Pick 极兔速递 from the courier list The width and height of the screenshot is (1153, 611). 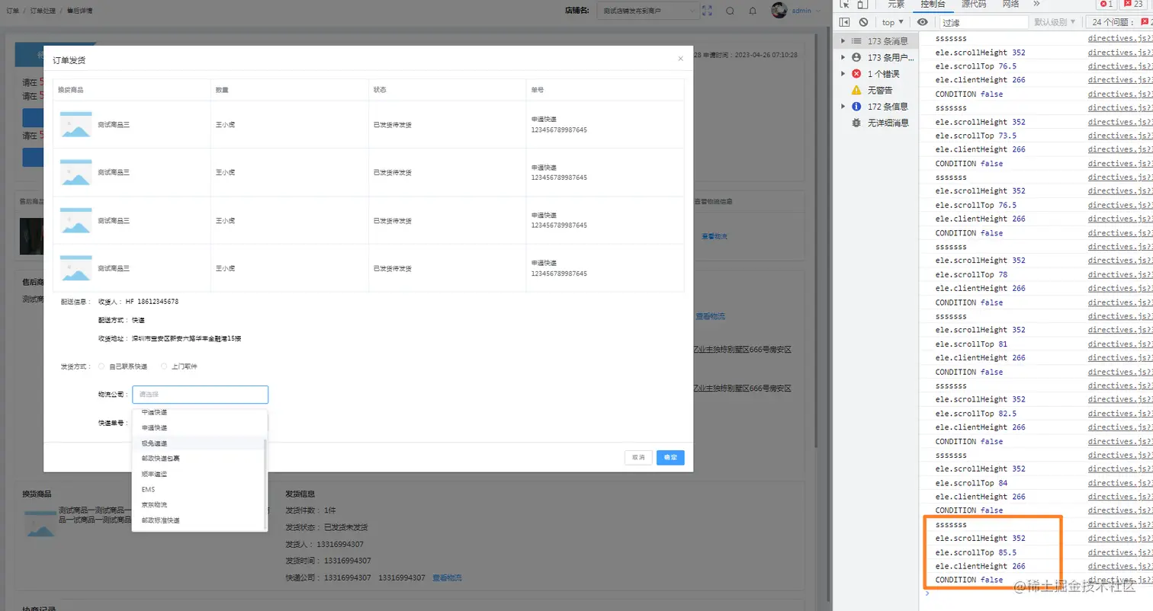[x=198, y=443]
